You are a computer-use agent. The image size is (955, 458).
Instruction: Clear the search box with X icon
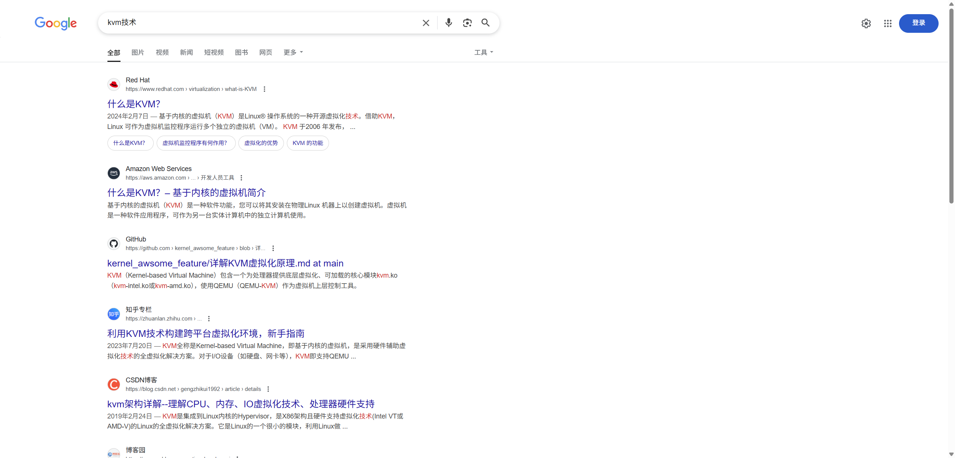coord(426,23)
